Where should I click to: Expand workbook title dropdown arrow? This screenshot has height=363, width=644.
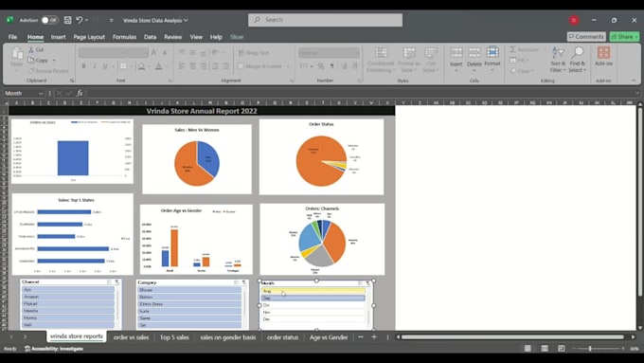[186, 20]
